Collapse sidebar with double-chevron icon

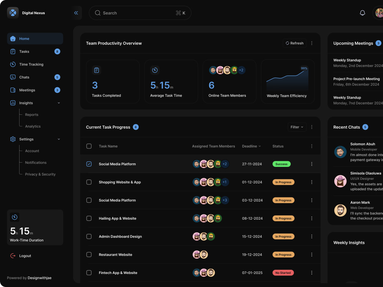pos(76,13)
